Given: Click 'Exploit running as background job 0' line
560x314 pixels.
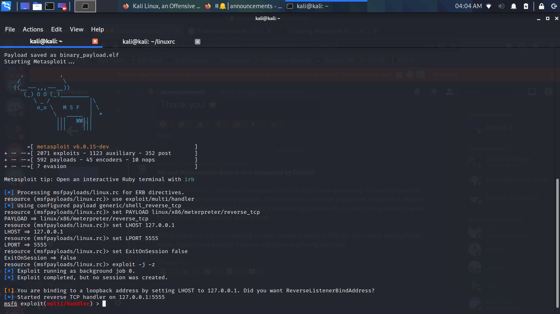Looking at the screenshot, I should (x=70, y=271).
